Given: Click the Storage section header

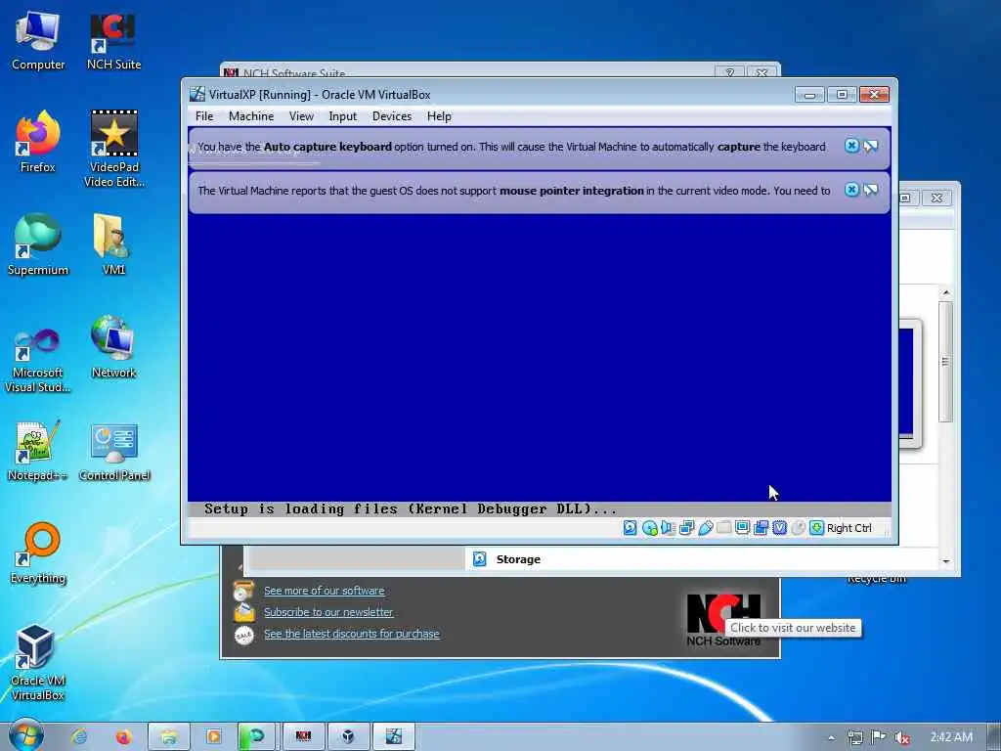Looking at the screenshot, I should click(518, 559).
